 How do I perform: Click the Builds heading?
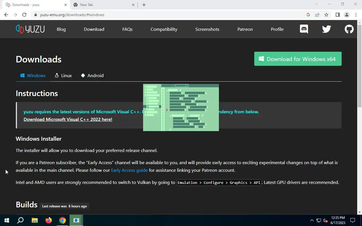pos(27,205)
